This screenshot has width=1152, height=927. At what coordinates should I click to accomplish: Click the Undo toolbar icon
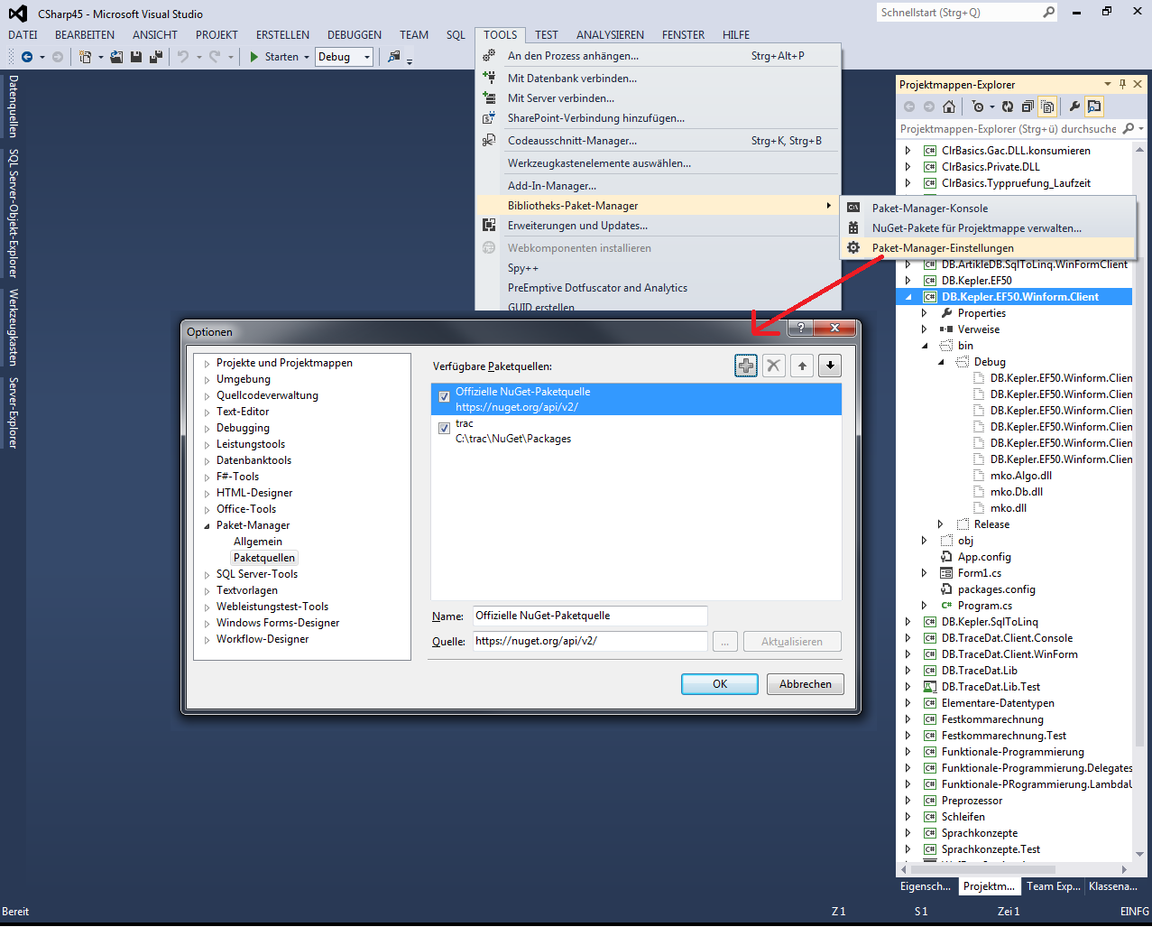click(x=183, y=57)
